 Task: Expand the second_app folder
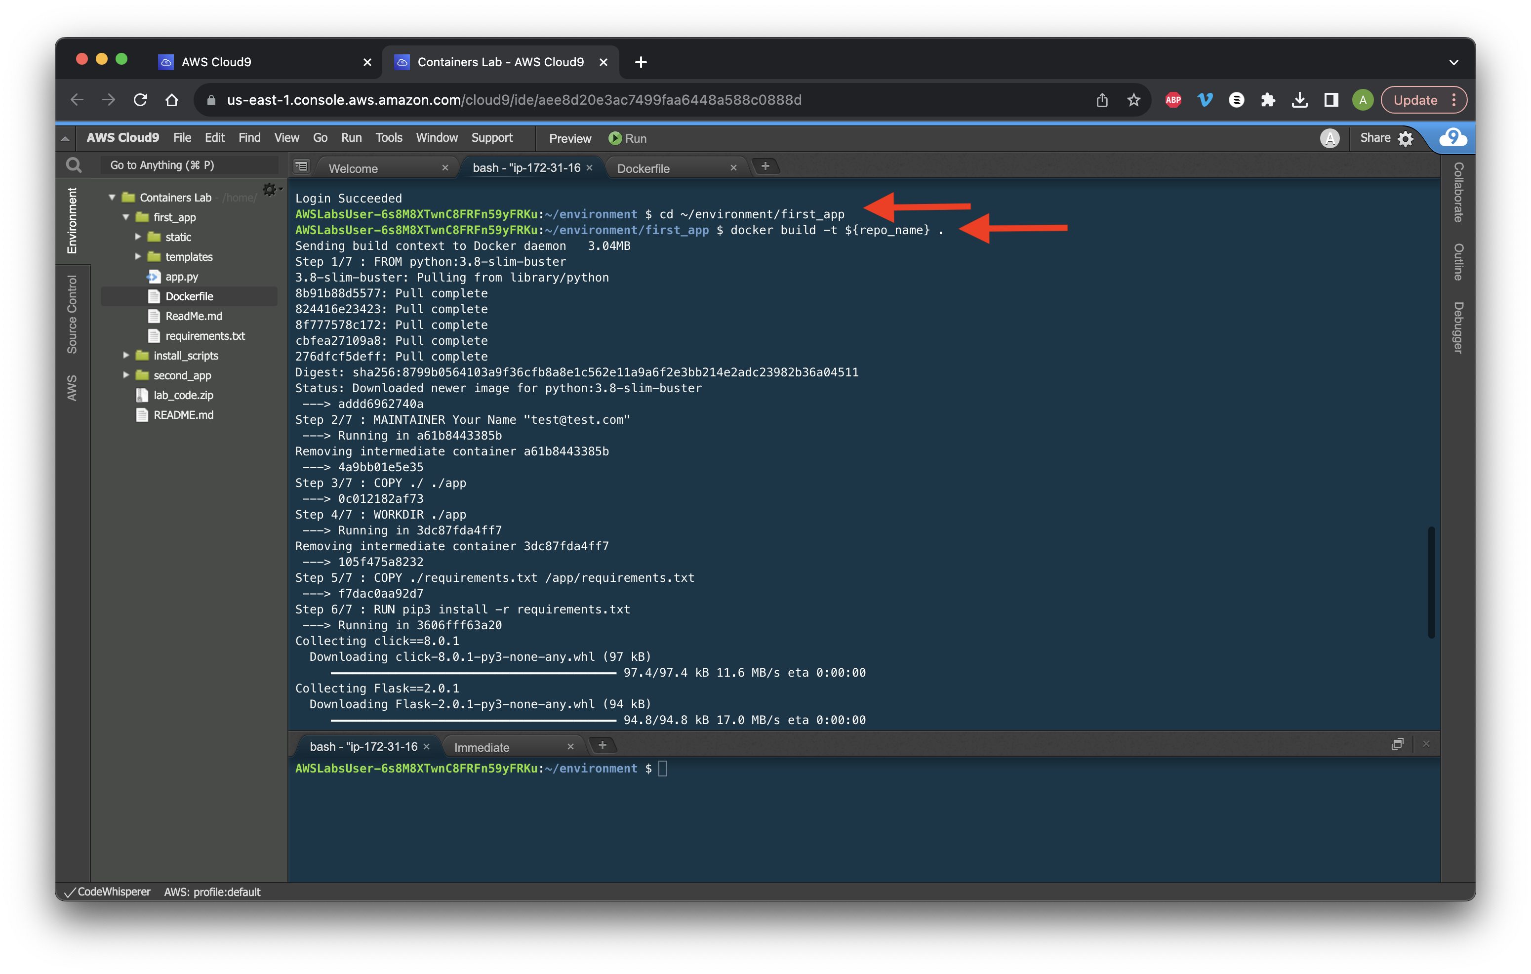click(126, 374)
